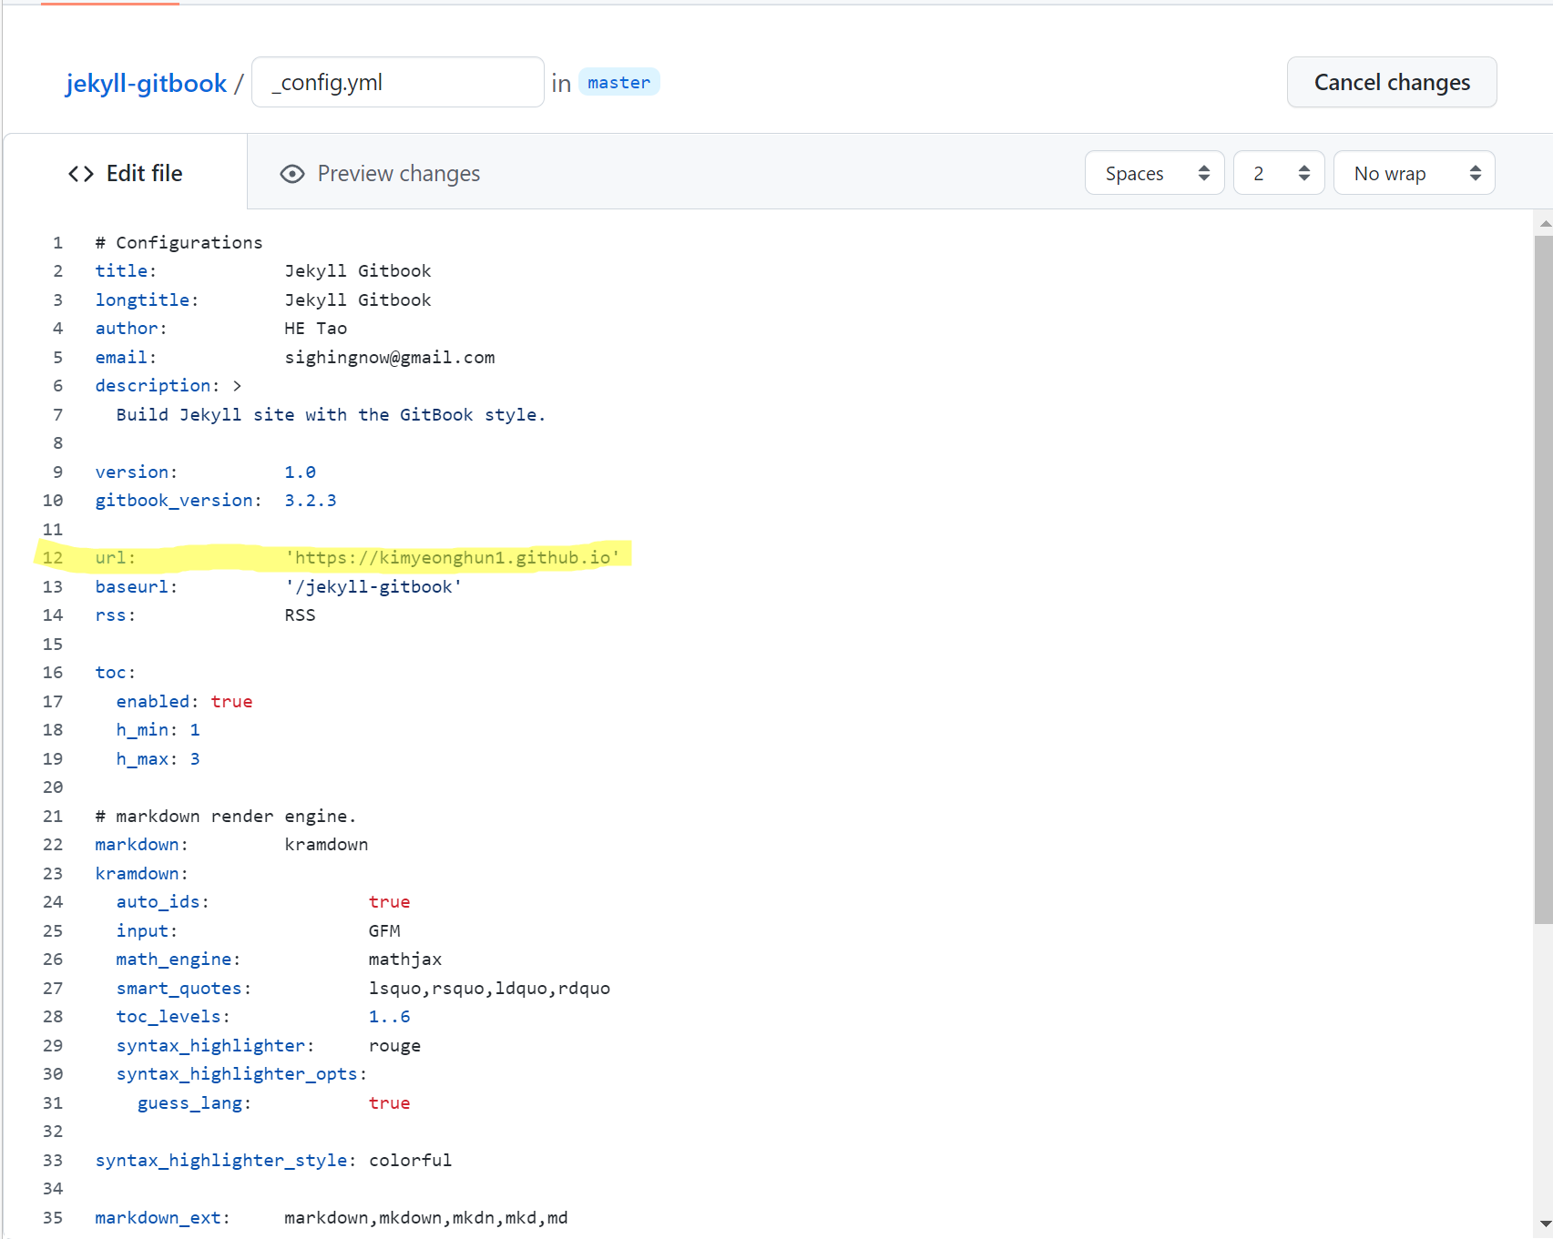Click the code brackets icon beside Edit file
The image size is (1553, 1239).
[x=81, y=174]
